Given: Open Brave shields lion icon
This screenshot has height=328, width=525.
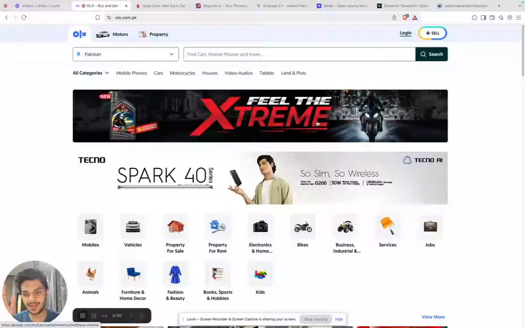Looking at the screenshot, I should point(405,17).
